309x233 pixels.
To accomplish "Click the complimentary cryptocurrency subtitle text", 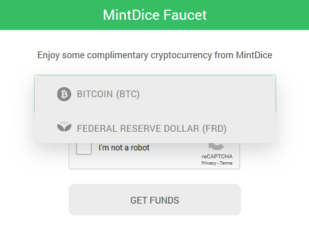I will 155,55.
